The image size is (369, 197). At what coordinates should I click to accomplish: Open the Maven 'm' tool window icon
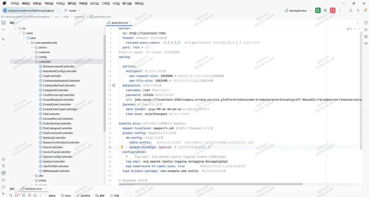pos(366,44)
